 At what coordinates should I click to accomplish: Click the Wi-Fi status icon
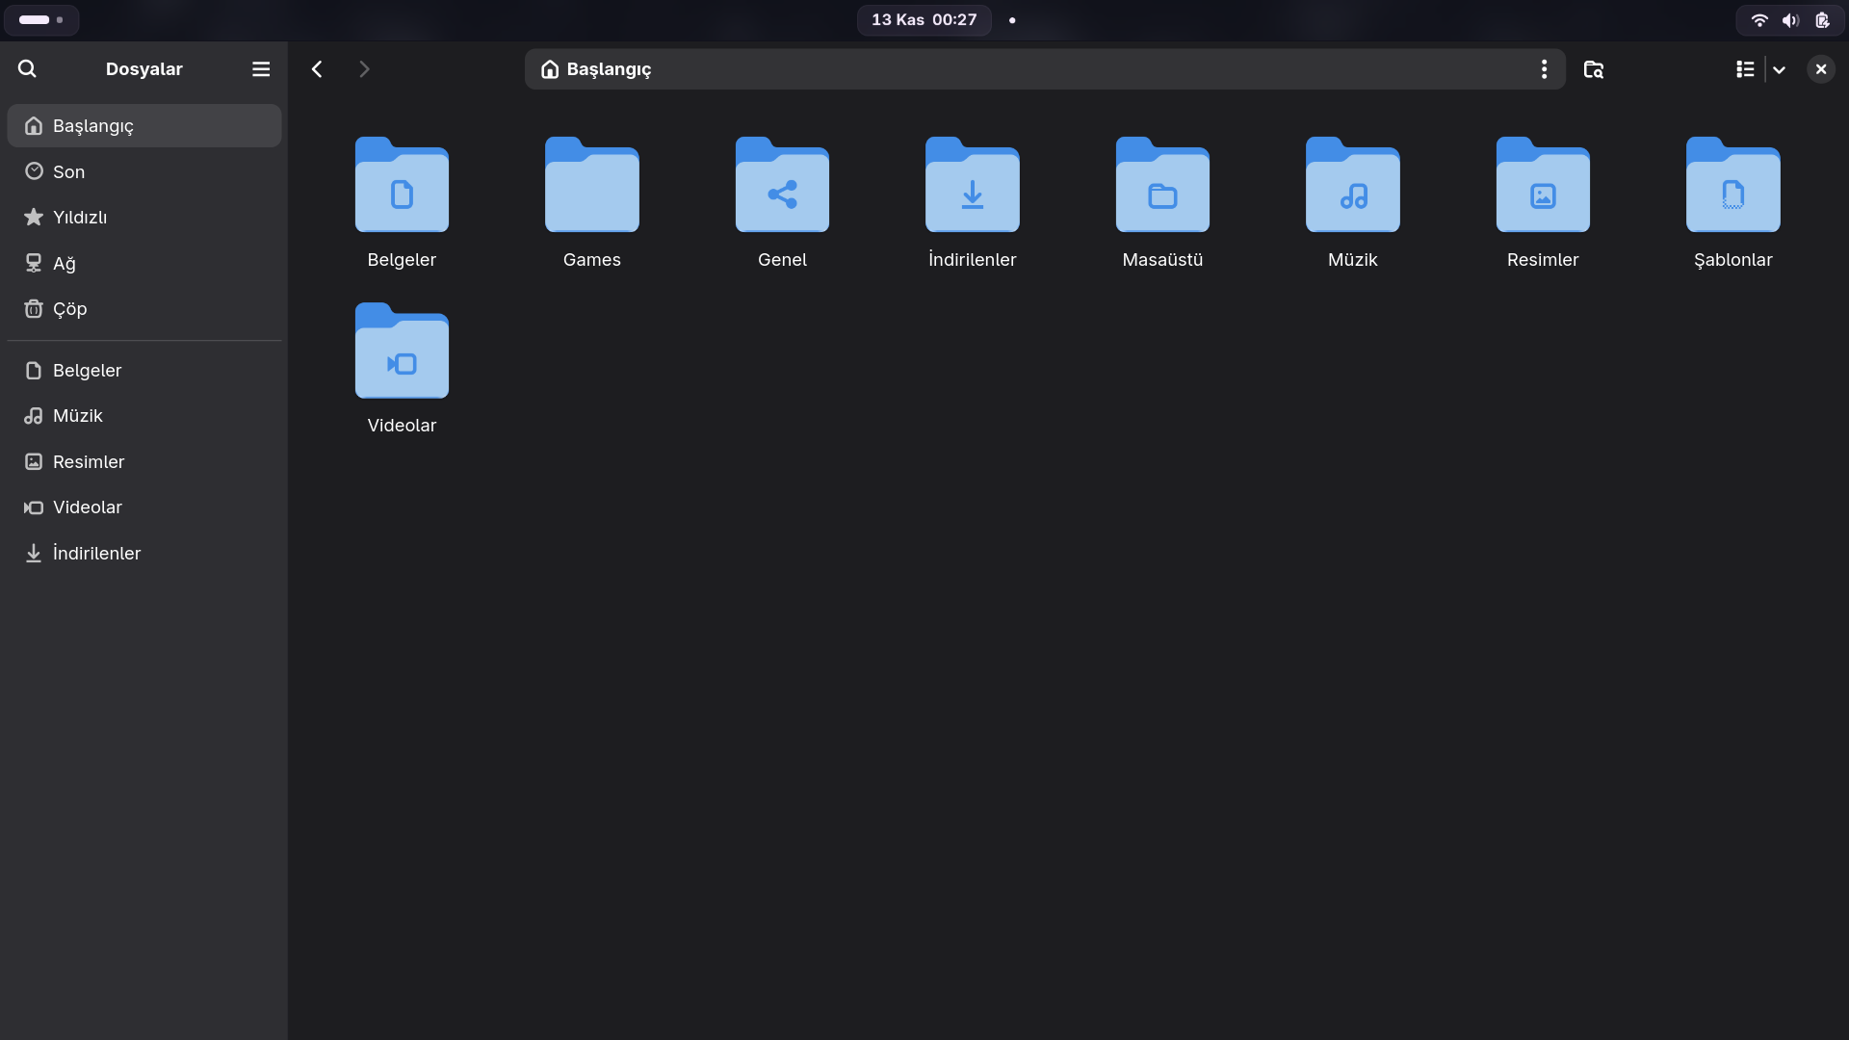click(x=1758, y=19)
